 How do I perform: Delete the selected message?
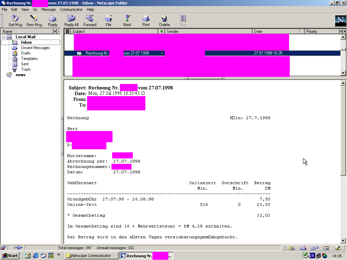pyautogui.click(x=164, y=21)
